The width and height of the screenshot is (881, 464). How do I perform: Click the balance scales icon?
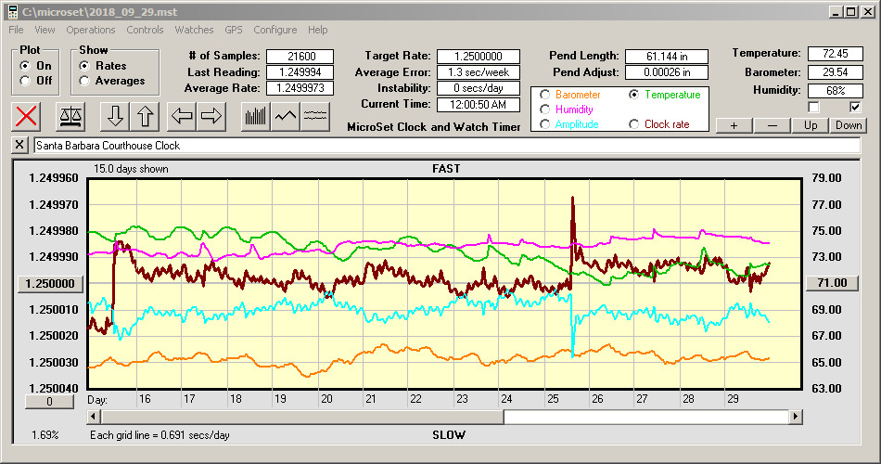(x=70, y=116)
